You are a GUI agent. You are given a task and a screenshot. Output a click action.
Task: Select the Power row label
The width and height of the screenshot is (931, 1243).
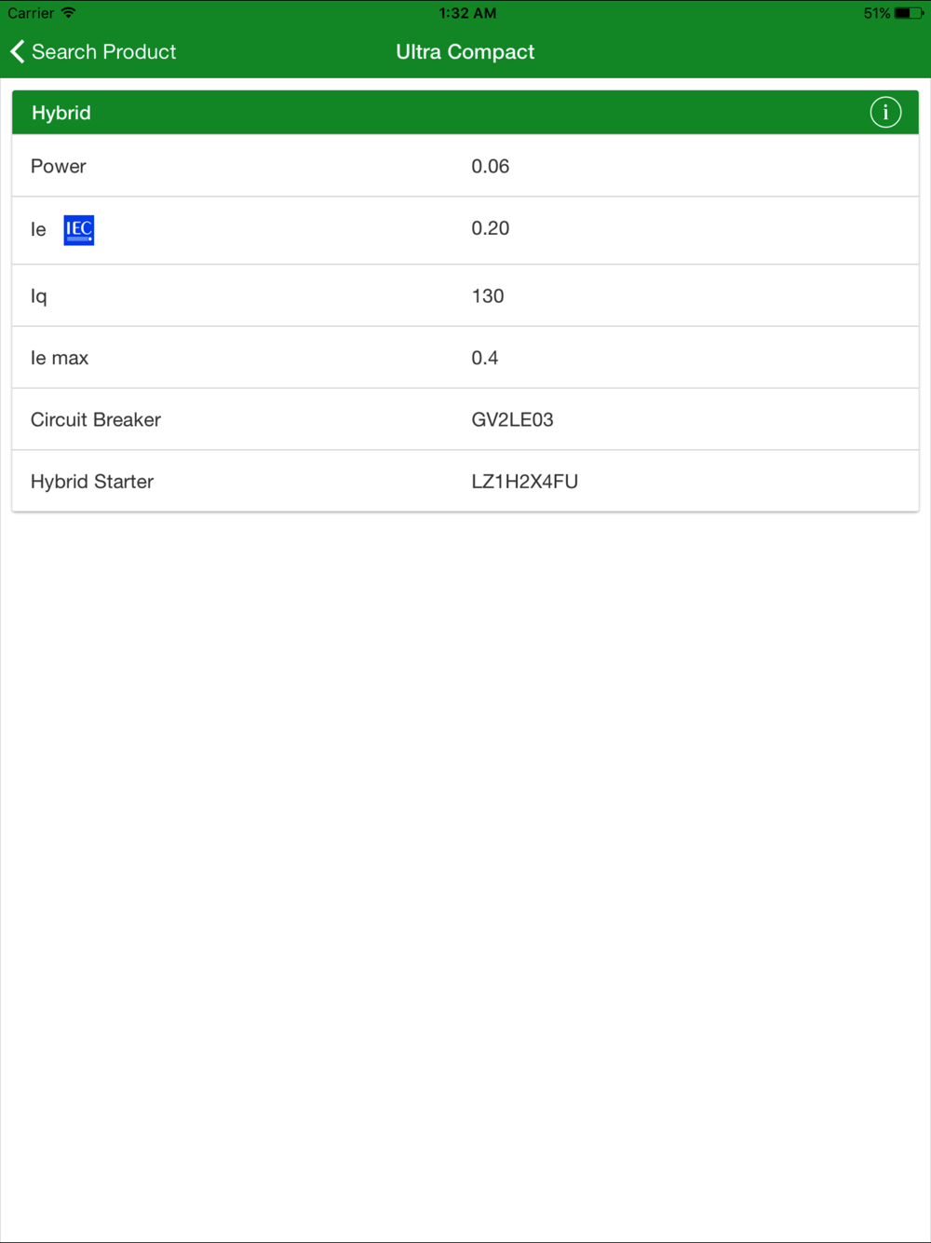[59, 166]
